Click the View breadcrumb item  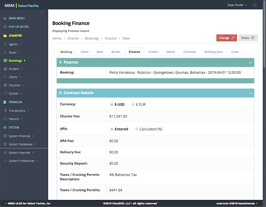126,38
